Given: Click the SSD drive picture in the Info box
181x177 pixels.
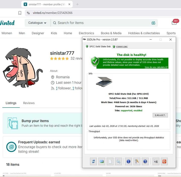Looking at the screenshot, I should pyautogui.click(x=104, y=82).
